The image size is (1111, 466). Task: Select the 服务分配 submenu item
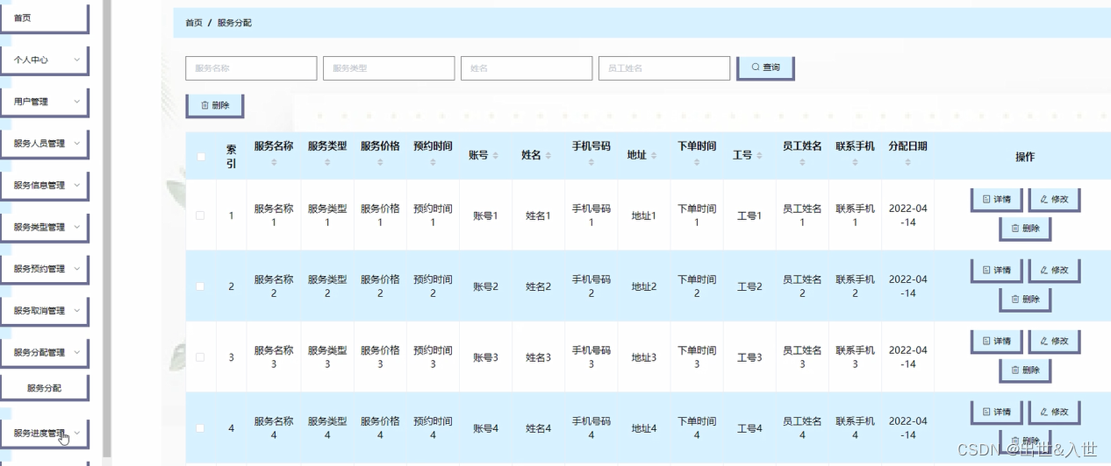tap(44, 388)
